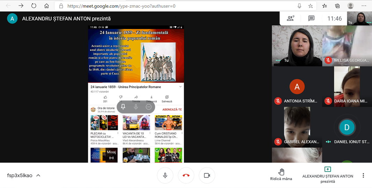Pin the presentation using the pin icon

tap(123, 107)
